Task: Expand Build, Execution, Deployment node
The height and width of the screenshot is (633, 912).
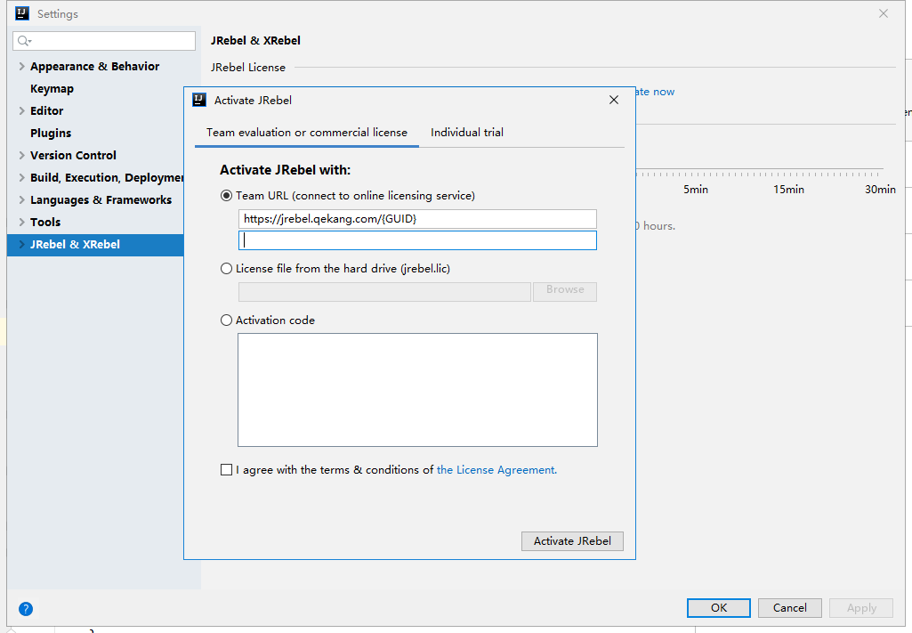Action: 21,177
